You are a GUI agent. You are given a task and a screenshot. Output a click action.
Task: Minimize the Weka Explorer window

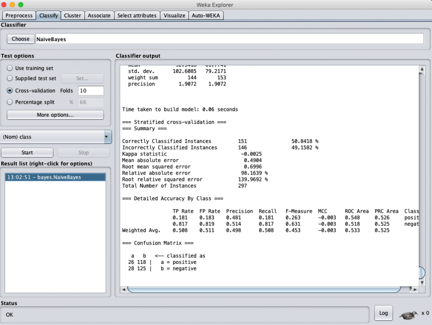(x=12, y=5)
